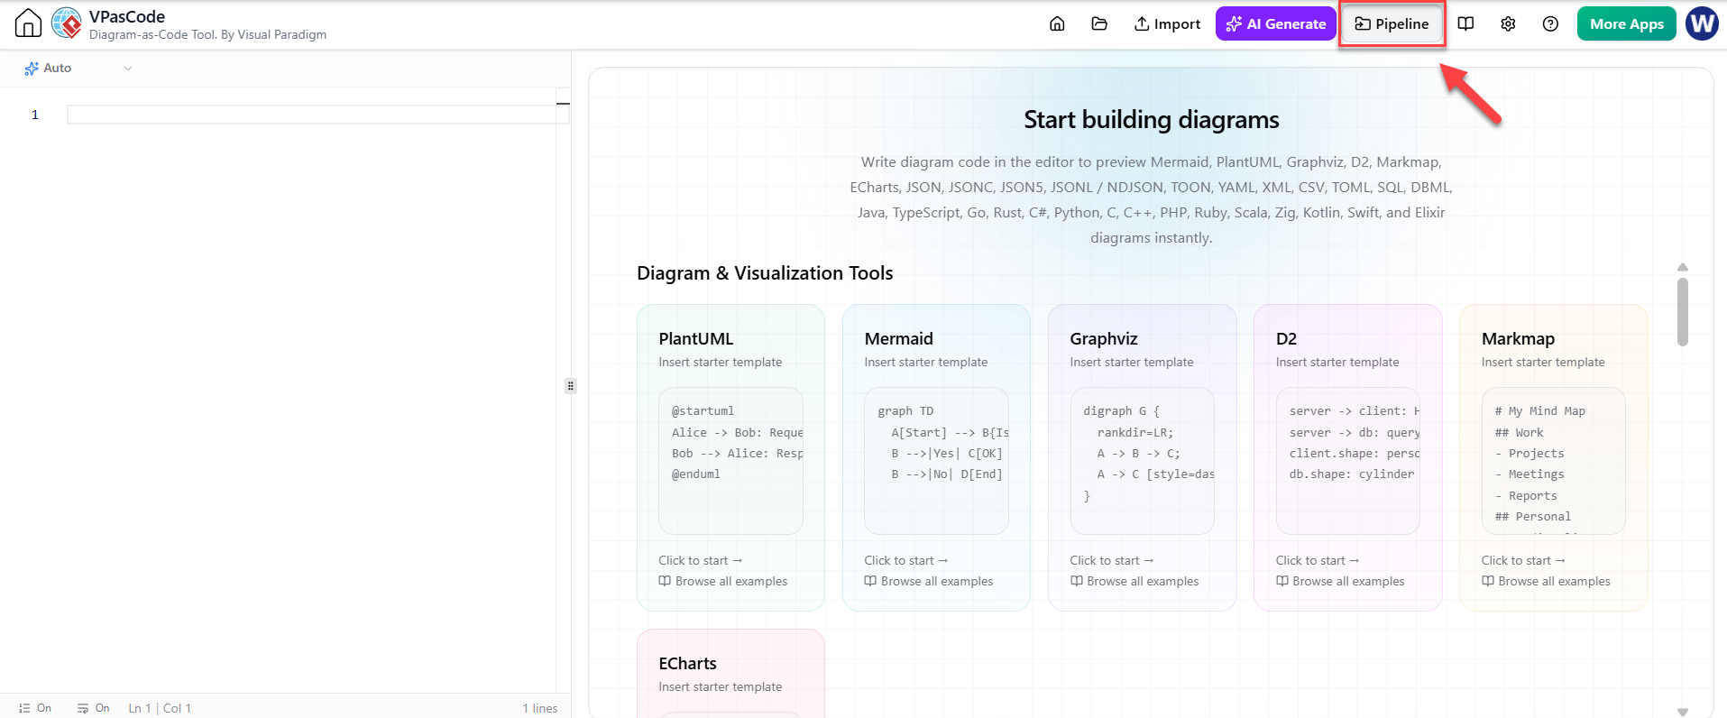
Task: Click the 'Diagram & Visualization Tools' heading
Action: [x=765, y=273]
